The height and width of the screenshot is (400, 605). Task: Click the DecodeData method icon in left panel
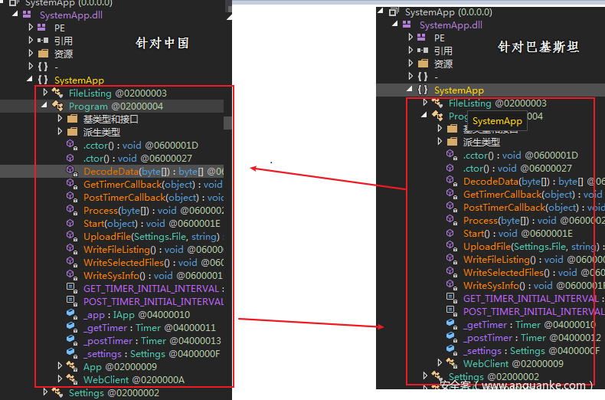coord(71,172)
